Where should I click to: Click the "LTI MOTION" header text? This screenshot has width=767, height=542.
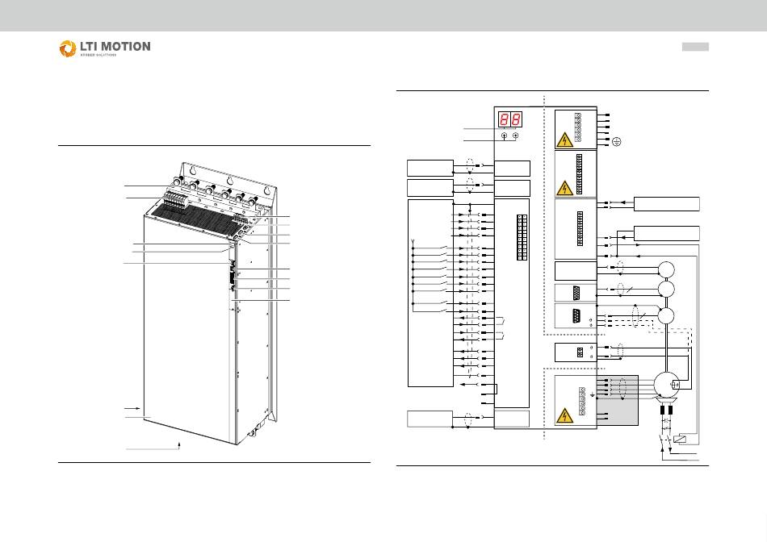click(x=115, y=47)
